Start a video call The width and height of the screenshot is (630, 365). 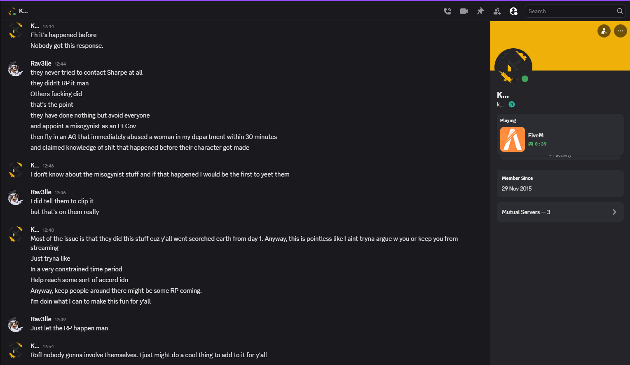tap(464, 11)
